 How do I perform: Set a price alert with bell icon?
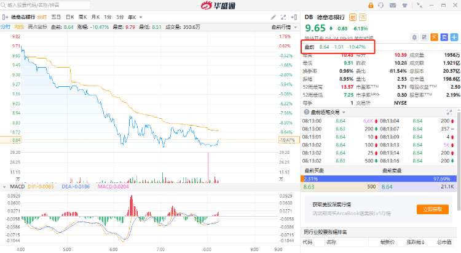(414, 37)
